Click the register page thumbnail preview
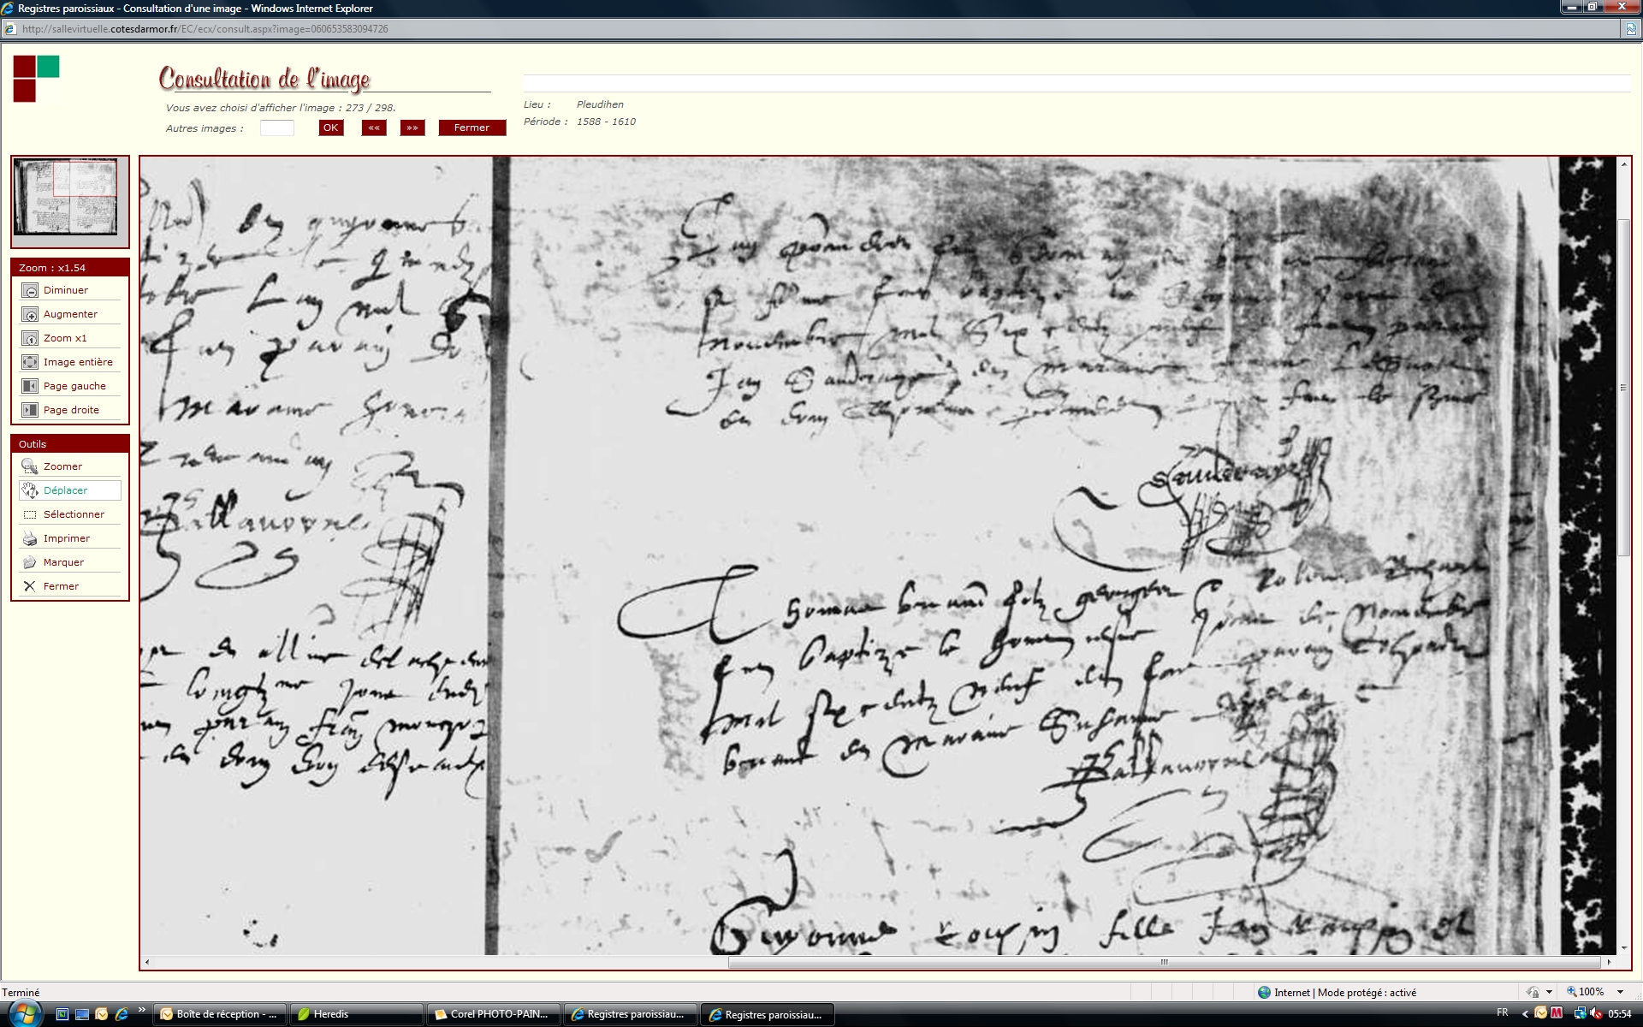Viewport: 1643px width, 1027px height. [66, 197]
